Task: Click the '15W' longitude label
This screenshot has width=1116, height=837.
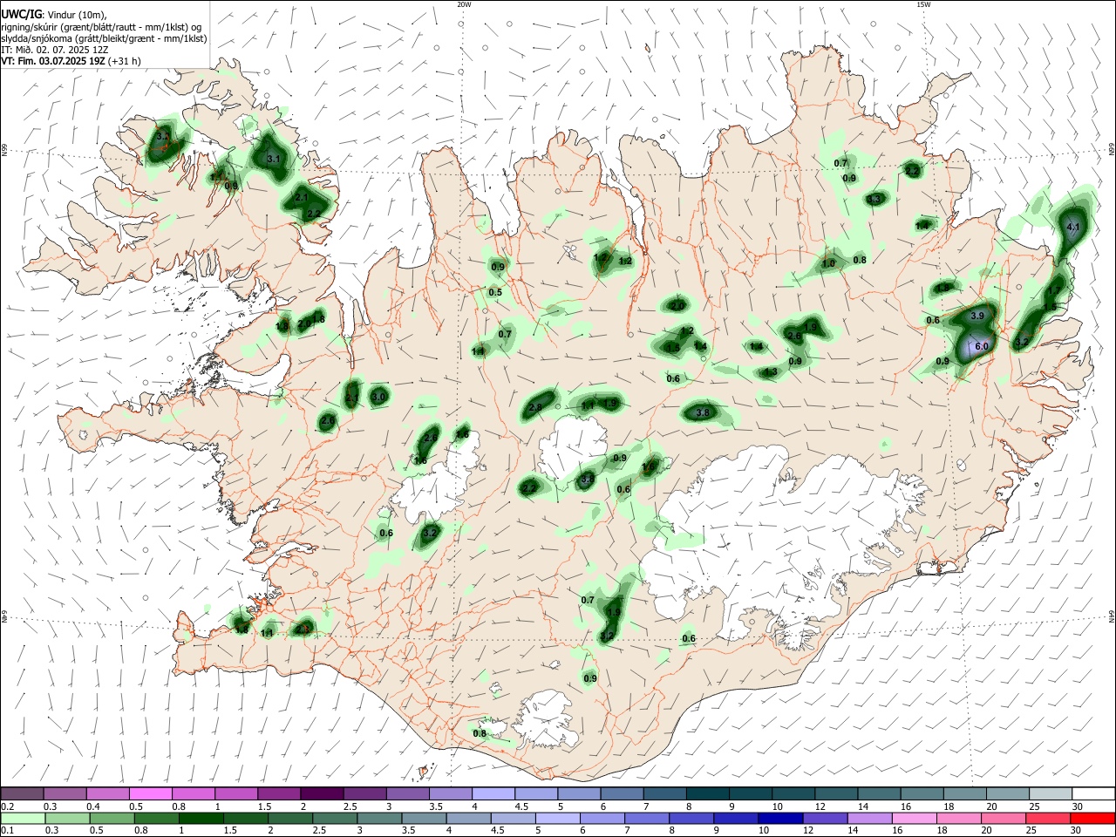Action: click(x=923, y=4)
